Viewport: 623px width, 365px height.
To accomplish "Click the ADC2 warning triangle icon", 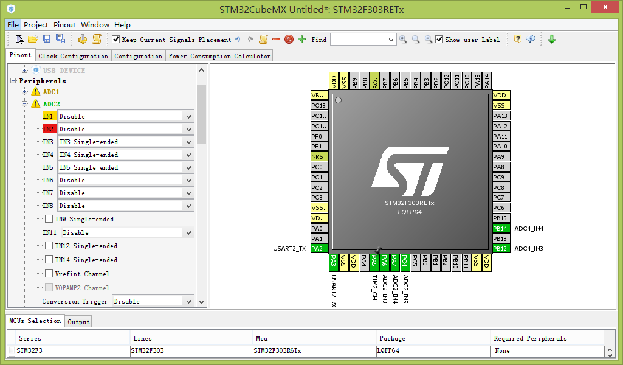I will coord(36,104).
